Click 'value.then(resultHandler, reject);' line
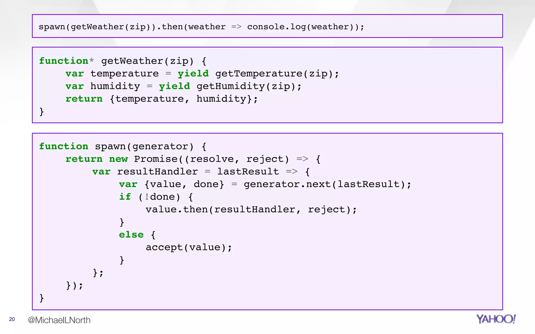Image resolution: width=535 pixels, height=334 pixels. coord(251,210)
